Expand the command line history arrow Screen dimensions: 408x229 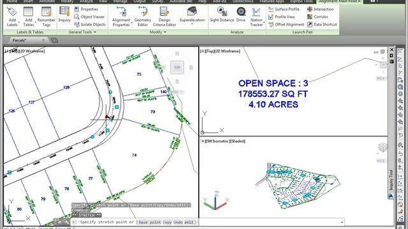[x=342, y=222]
